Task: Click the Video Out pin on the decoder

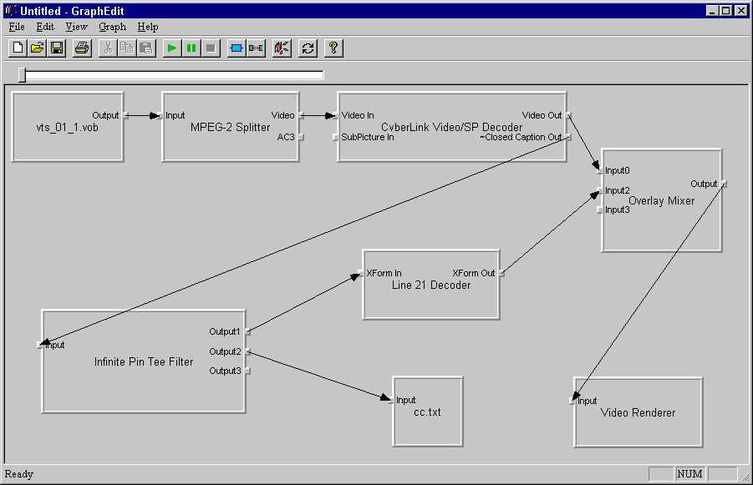Action: pyautogui.click(x=568, y=115)
